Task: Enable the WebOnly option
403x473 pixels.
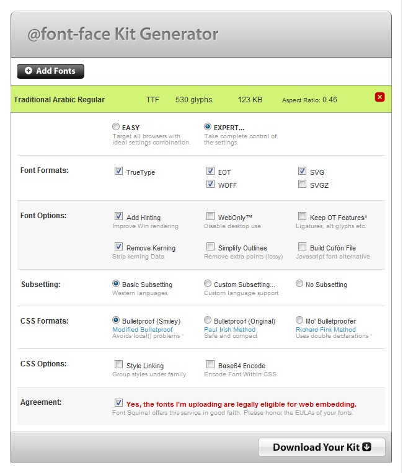Action: 211,217
